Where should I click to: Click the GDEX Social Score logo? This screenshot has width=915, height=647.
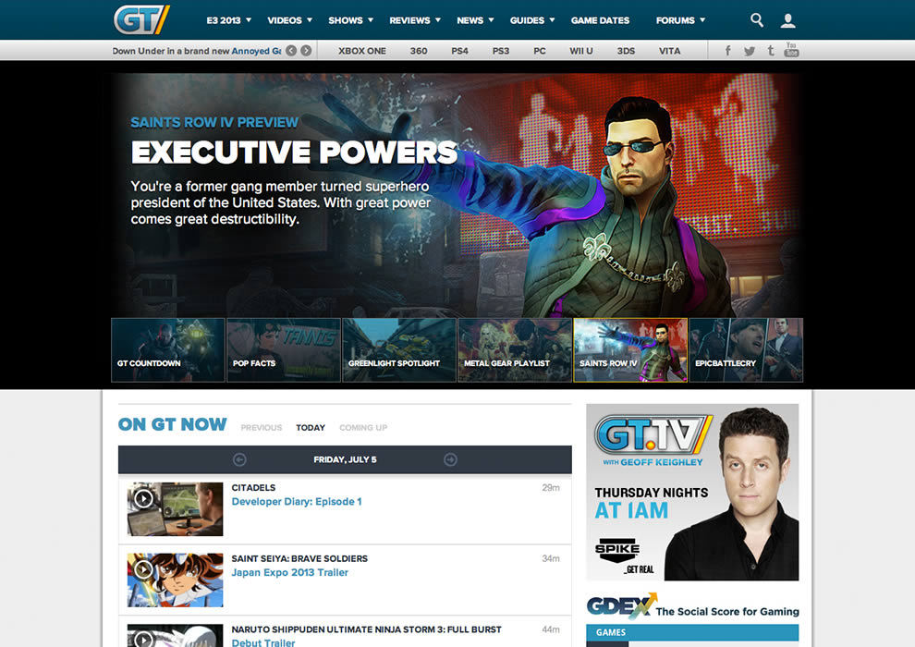[x=692, y=606]
